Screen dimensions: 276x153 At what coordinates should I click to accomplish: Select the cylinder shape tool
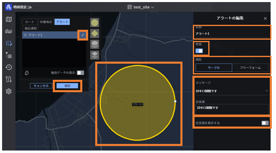coord(94,44)
